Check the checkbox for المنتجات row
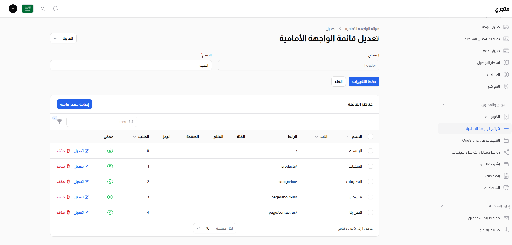Viewport: 512px width, 245px height. 371,166
